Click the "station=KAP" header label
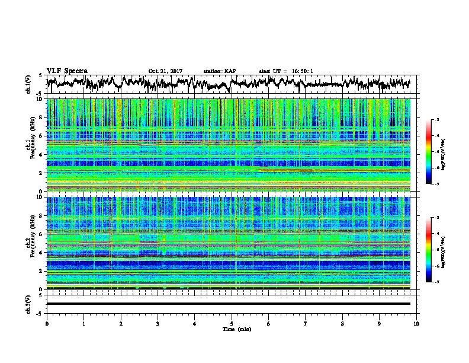 [220, 71]
